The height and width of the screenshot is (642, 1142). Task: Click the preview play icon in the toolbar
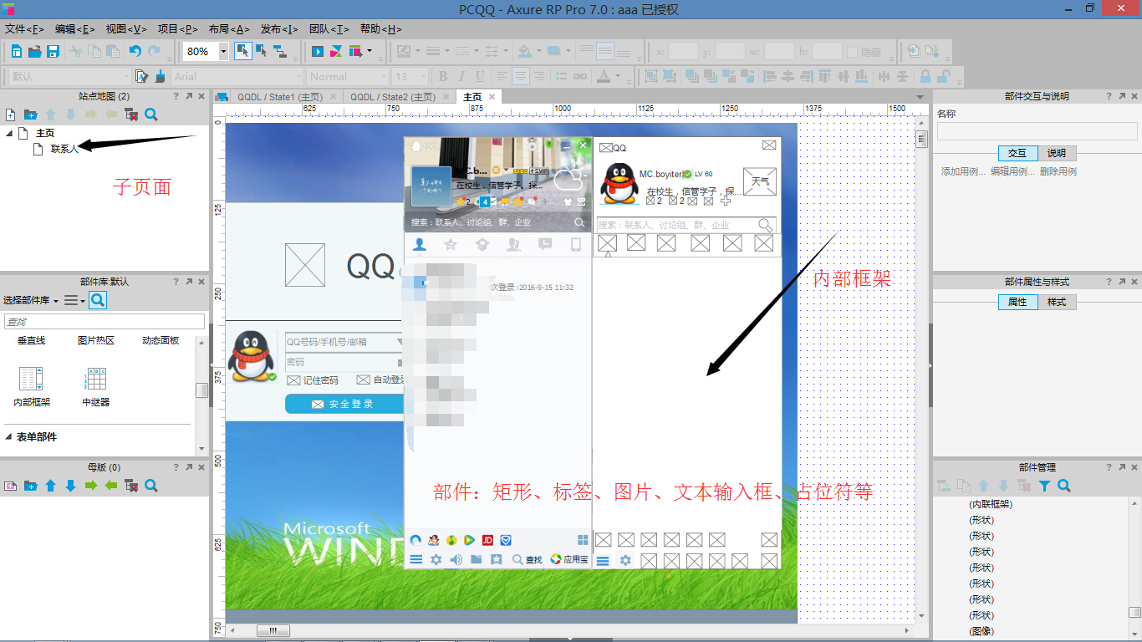point(317,51)
